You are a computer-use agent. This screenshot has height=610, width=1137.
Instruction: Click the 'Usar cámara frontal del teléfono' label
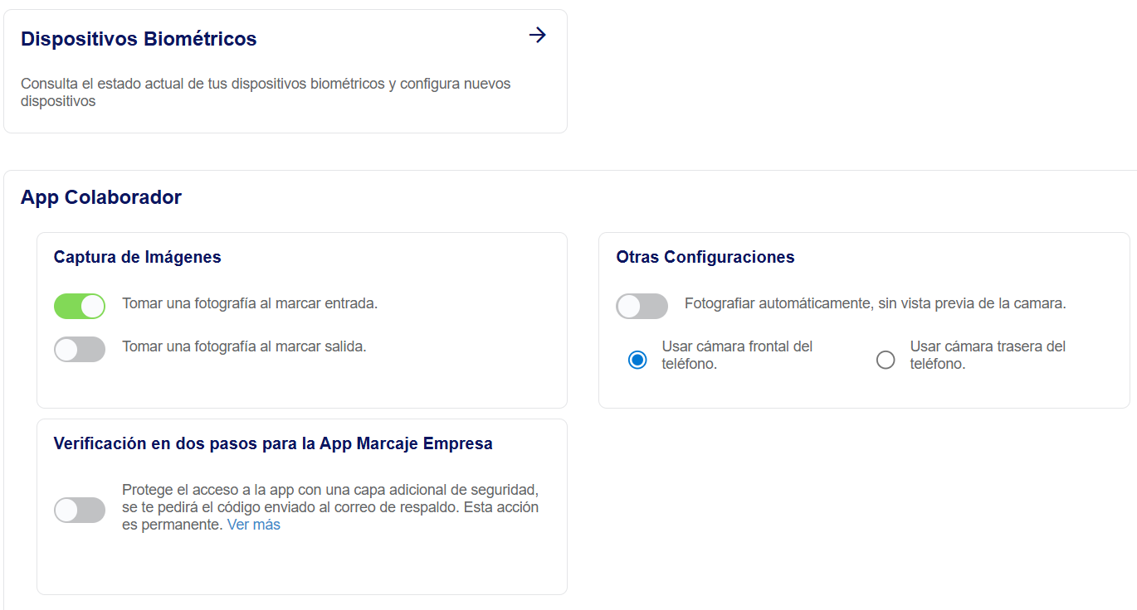click(737, 355)
